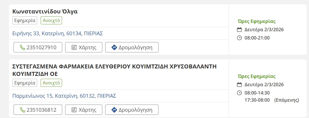Screen dimensions: 309x118
Task: Call 2351027910 phone button
Action: pyautogui.click(x=38, y=47)
